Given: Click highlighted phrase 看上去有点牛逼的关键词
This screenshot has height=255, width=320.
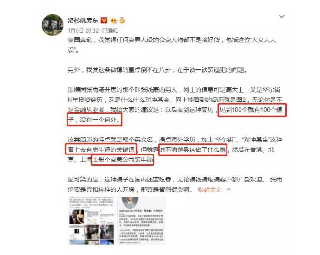Looking at the screenshot, I should point(101,150).
